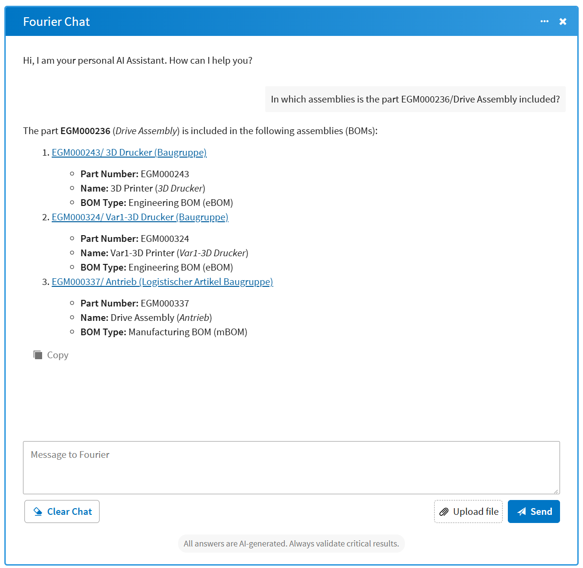Viewport: 583px width, 568px height.
Task: Click the Send button
Action: pyautogui.click(x=534, y=511)
